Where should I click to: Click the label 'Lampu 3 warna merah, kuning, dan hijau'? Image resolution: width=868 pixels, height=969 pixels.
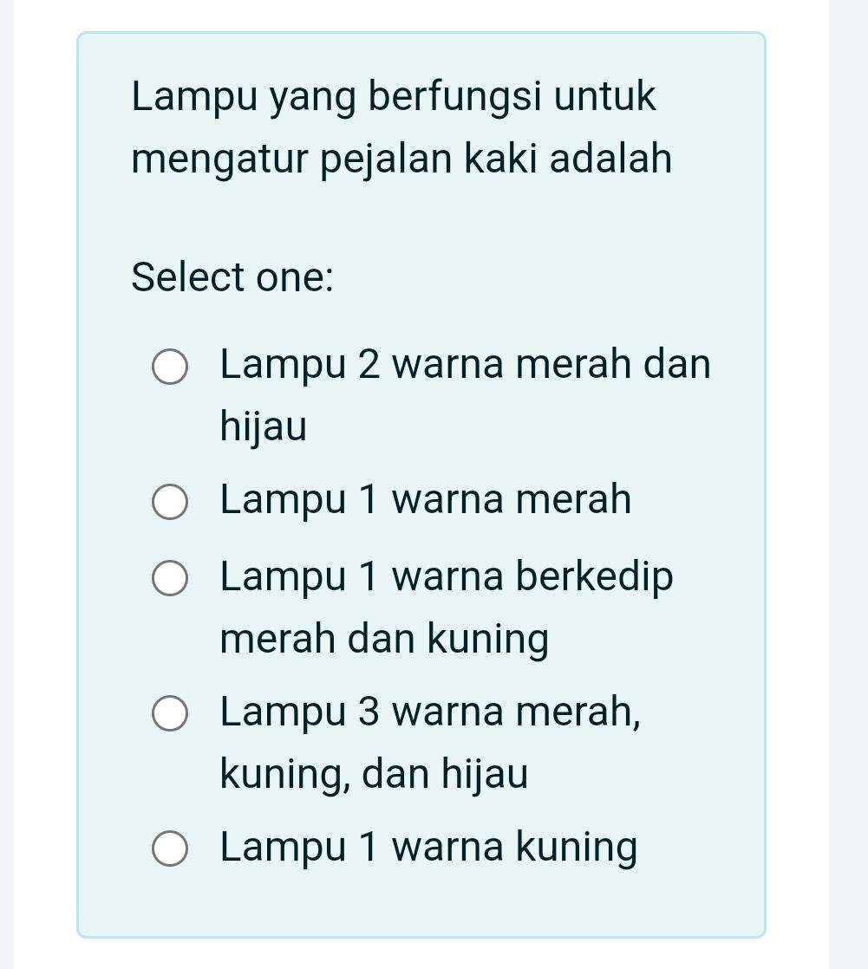(431, 712)
